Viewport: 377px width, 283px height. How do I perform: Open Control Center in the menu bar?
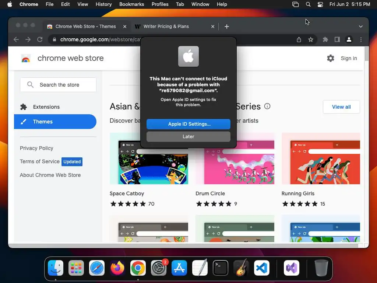coord(320,4)
